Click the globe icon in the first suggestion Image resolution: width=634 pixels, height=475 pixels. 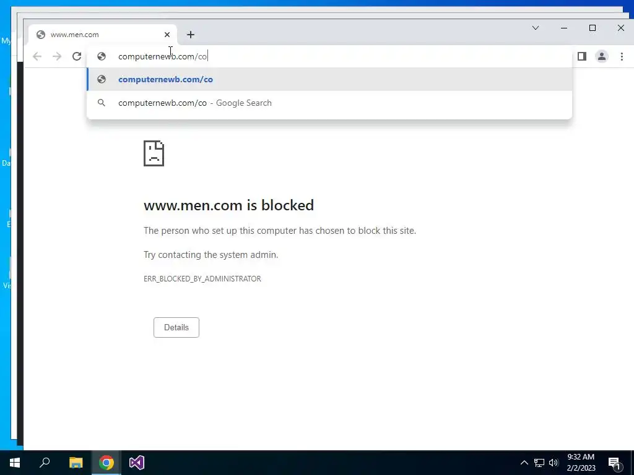[102, 80]
